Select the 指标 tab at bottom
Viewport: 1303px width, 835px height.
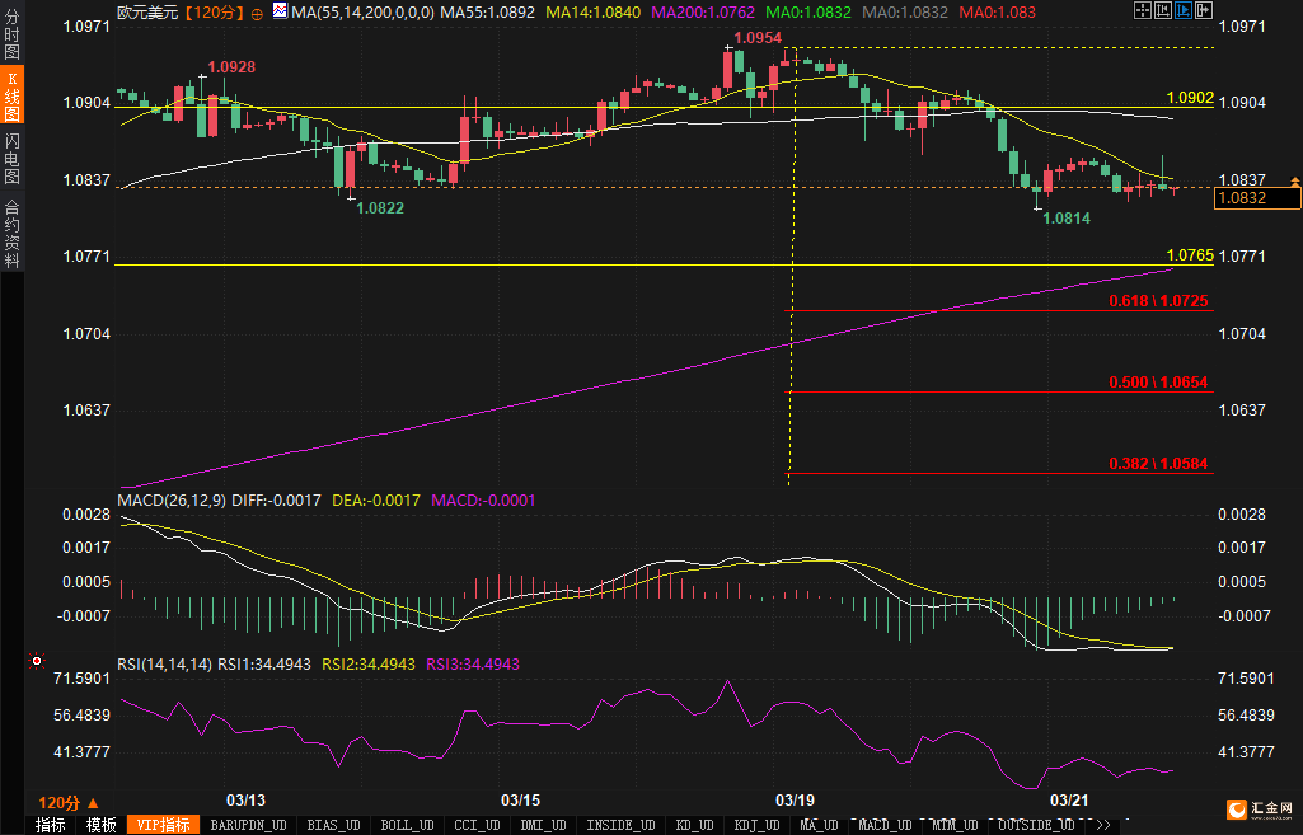click(x=50, y=825)
